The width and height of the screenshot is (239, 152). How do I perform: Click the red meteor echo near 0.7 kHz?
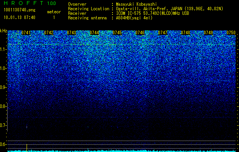point(27,127)
